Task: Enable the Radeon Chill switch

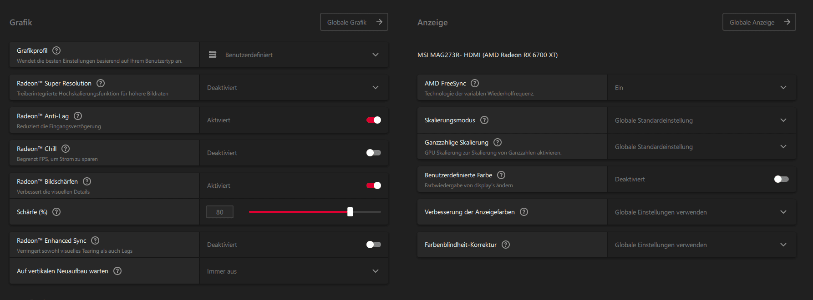Action: 373,153
